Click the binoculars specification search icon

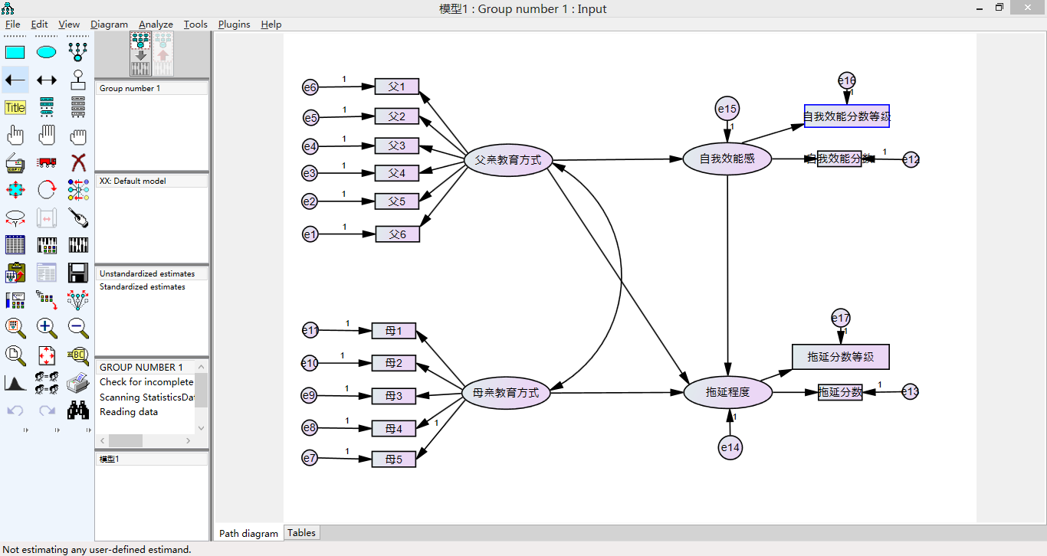pos(78,410)
